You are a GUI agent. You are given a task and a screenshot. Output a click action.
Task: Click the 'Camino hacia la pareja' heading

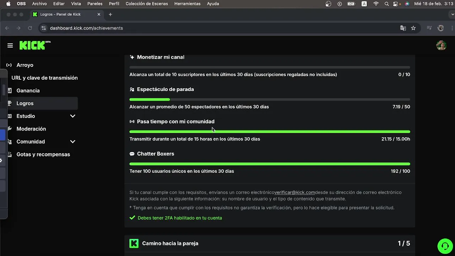tap(170, 244)
